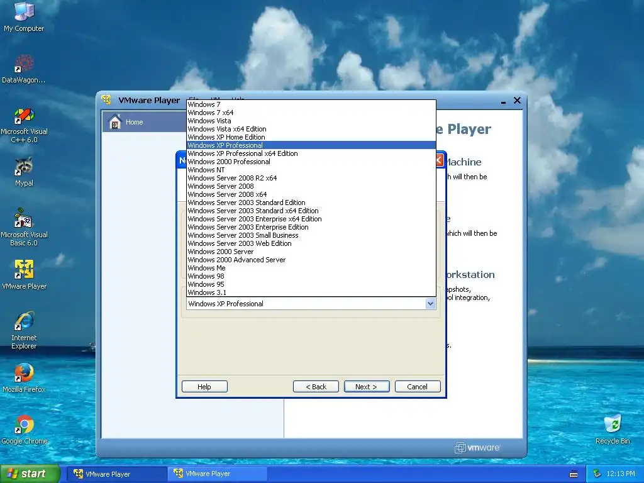Choose Windows 2000 Server
644x483 pixels.
click(311, 252)
